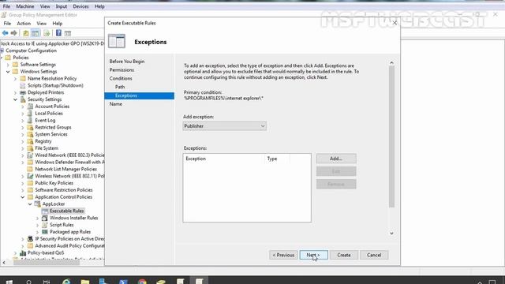Click the Forward arrow in the toolbar
505x284 pixels.
pyautogui.click(x=14, y=33)
